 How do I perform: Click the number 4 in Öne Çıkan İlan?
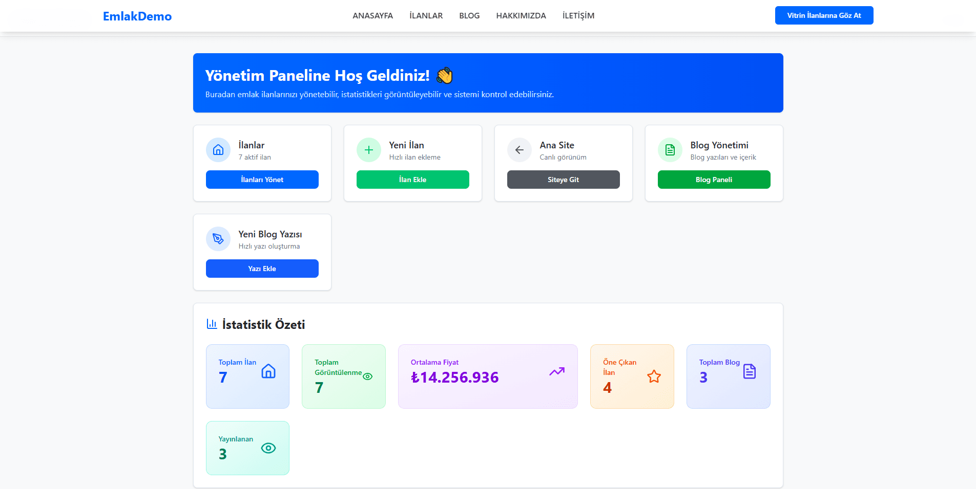(607, 388)
